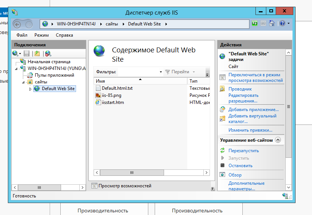Open Дополнительные параметры link
The height and width of the screenshot is (215, 312).
pos(246,186)
